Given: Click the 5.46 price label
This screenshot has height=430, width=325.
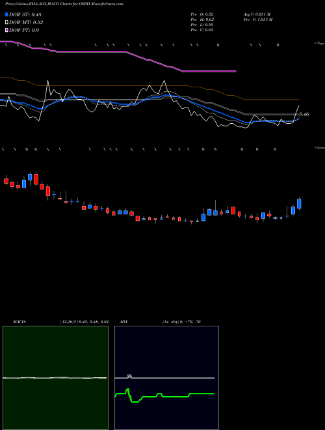Looking at the screenshot, I should click(304, 114).
